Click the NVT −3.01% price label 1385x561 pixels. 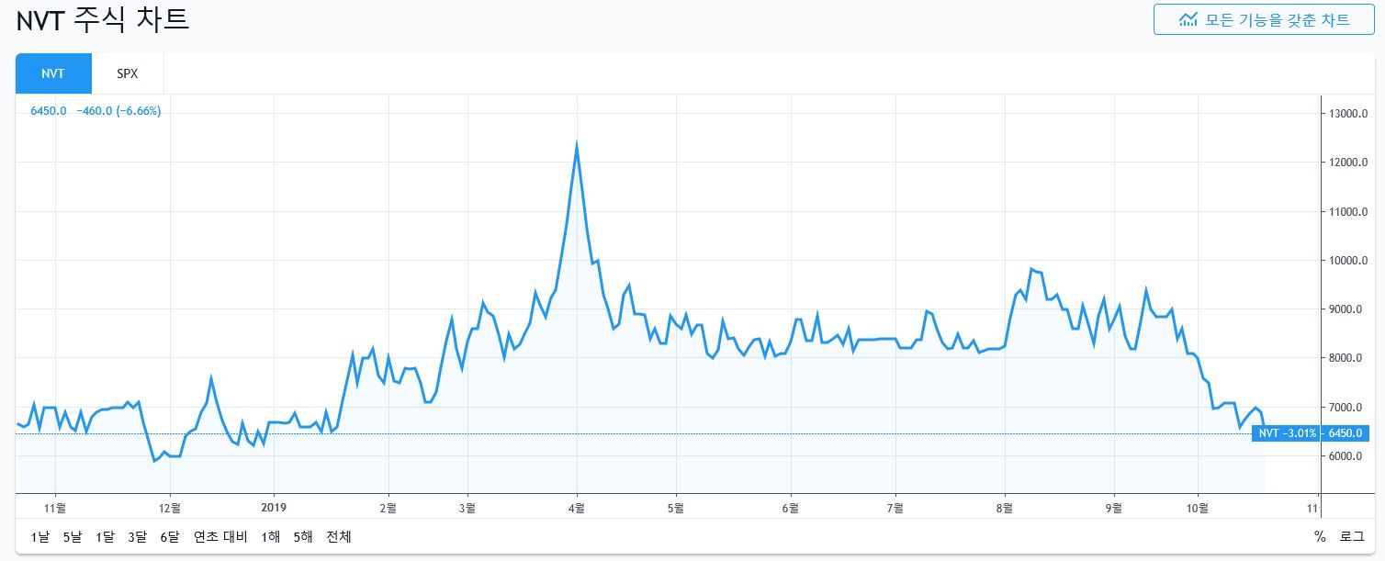click(x=1288, y=433)
